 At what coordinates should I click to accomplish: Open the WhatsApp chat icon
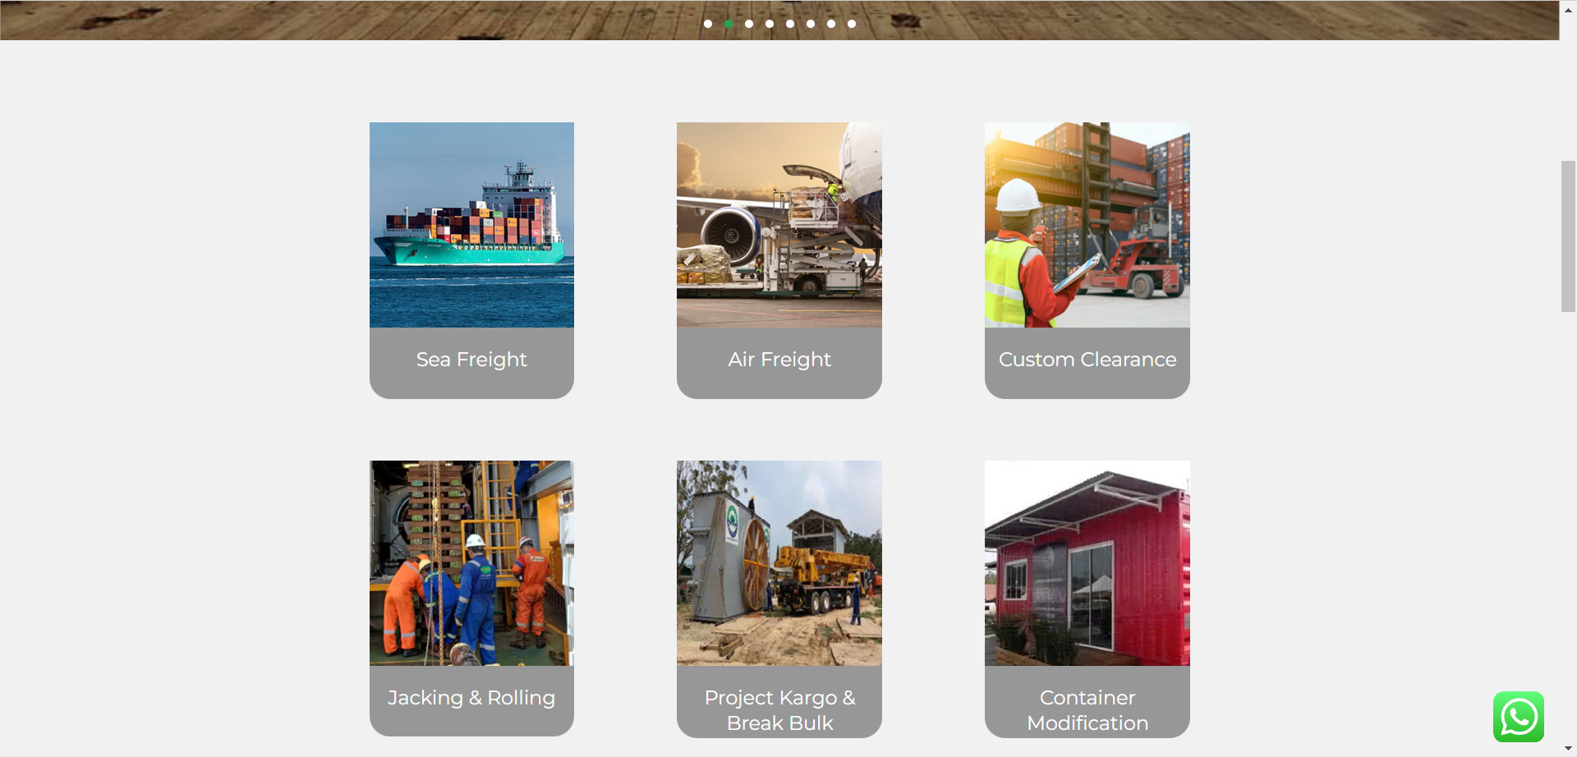point(1518,717)
